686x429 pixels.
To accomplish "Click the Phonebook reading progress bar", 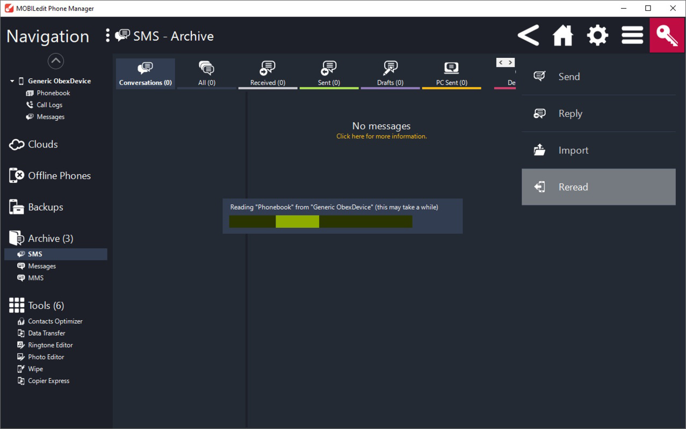I will 321,221.
